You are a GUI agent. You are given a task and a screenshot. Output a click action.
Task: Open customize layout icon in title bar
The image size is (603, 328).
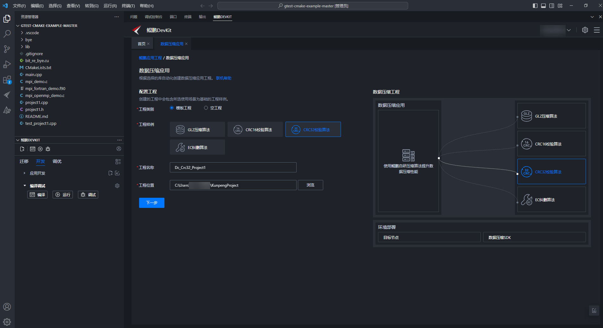click(560, 6)
